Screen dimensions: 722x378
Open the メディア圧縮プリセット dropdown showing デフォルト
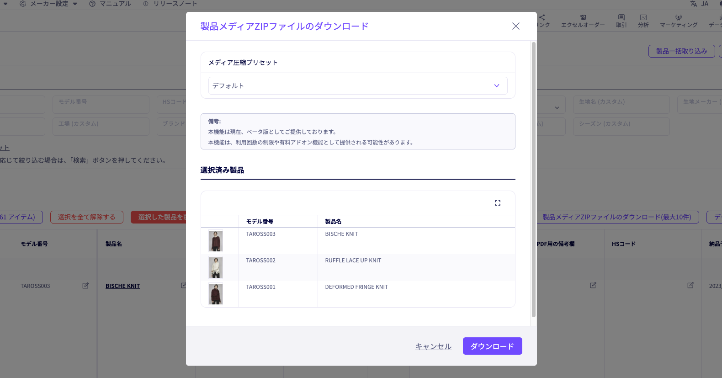tap(357, 86)
